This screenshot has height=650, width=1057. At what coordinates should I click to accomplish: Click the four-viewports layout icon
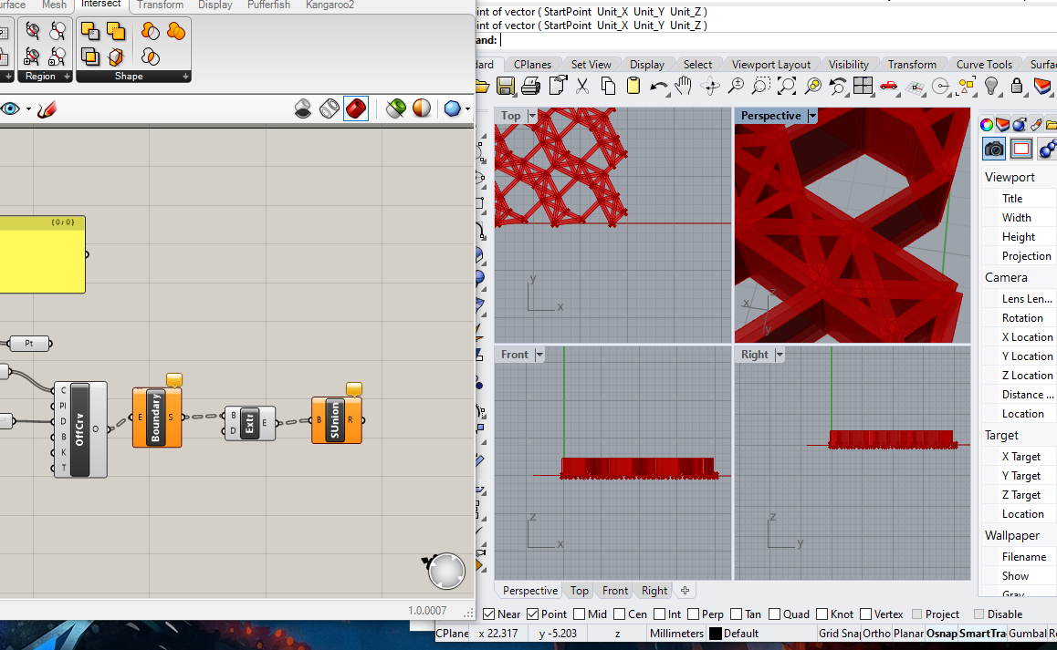tap(863, 86)
